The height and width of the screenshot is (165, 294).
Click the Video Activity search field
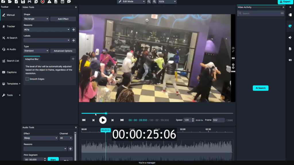261,13
